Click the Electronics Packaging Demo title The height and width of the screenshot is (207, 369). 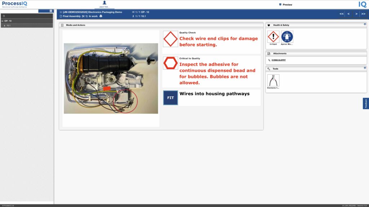click(92, 12)
